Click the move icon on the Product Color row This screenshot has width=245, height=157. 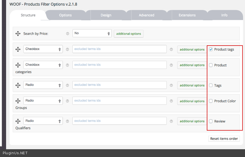pos(18,101)
